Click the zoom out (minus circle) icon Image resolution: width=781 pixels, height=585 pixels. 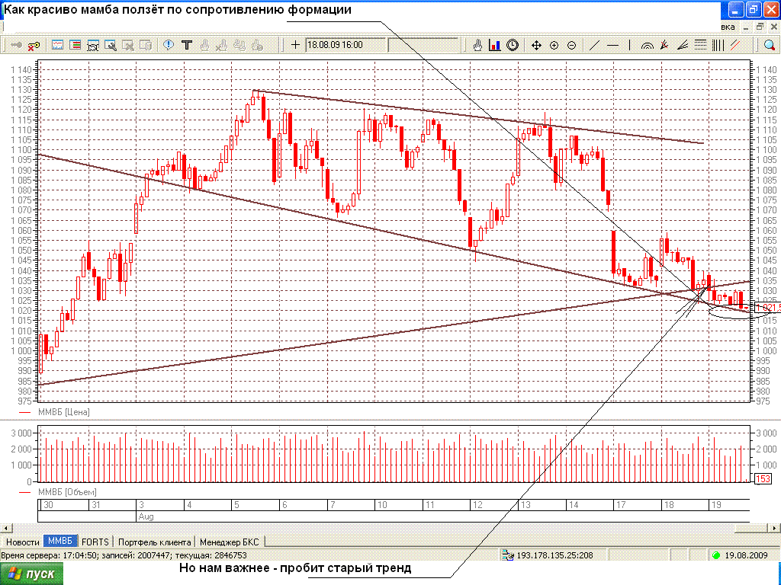(571, 45)
